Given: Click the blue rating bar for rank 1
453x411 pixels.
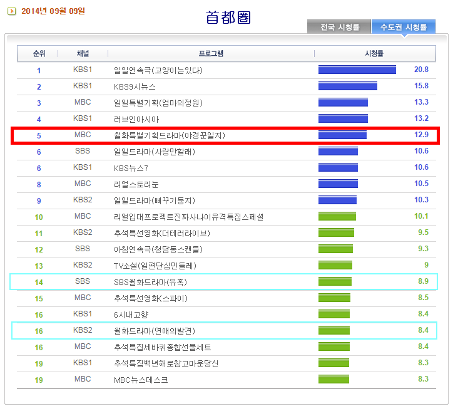Looking at the screenshot, I should pos(357,70).
